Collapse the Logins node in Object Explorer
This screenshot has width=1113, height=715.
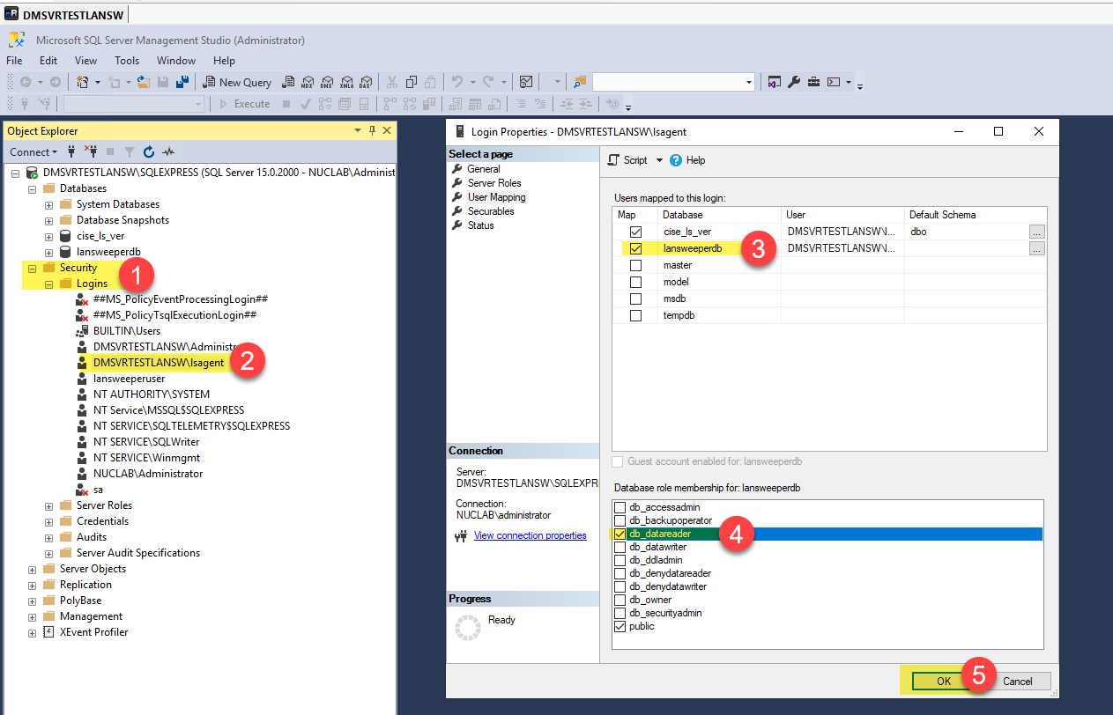(x=49, y=284)
